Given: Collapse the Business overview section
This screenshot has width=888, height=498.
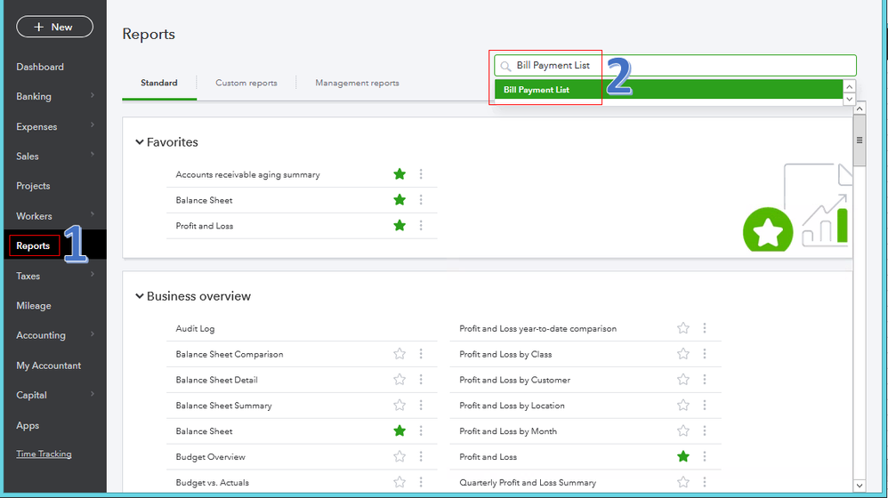Looking at the screenshot, I should pyautogui.click(x=140, y=296).
